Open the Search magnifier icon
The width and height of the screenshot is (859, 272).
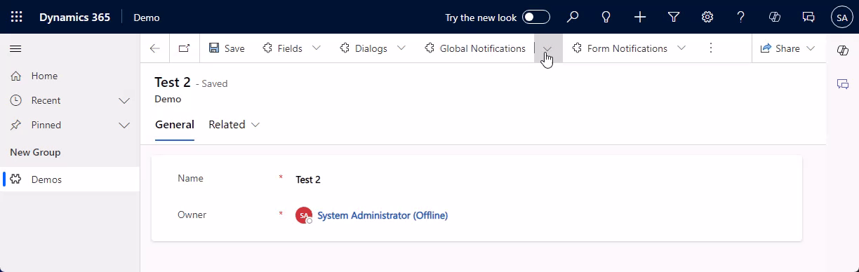(x=573, y=17)
